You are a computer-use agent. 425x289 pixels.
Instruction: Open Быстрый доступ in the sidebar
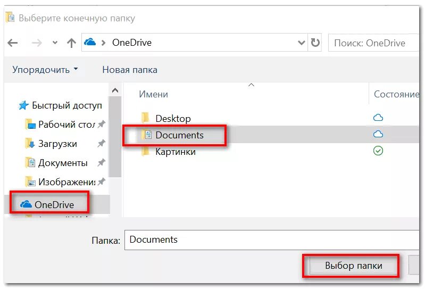(66, 105)
